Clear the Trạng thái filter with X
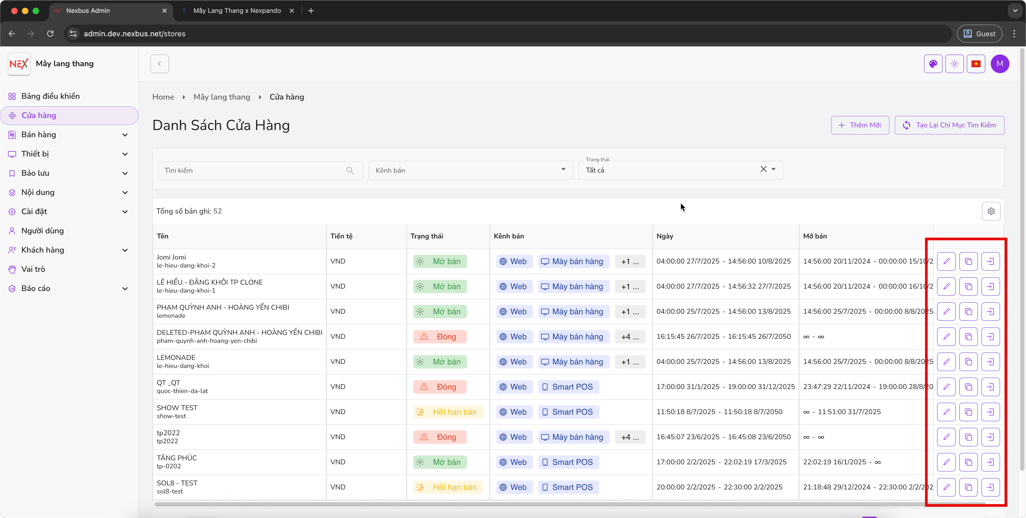 [763, 169]
